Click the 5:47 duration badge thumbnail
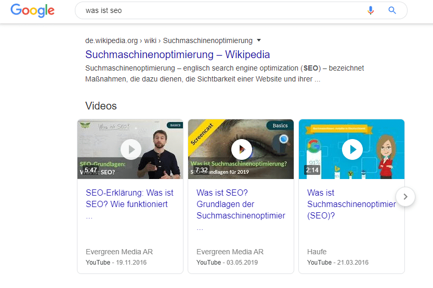Screen dimensions: 433x288 pos(91,170)
